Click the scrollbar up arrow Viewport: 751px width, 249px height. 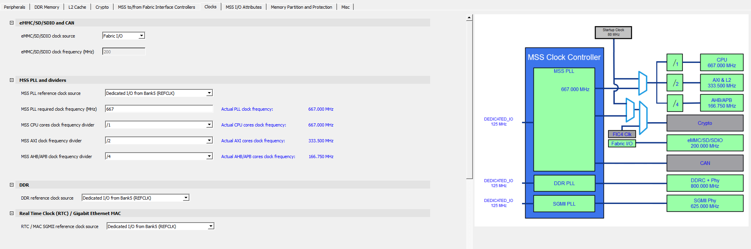469,17
